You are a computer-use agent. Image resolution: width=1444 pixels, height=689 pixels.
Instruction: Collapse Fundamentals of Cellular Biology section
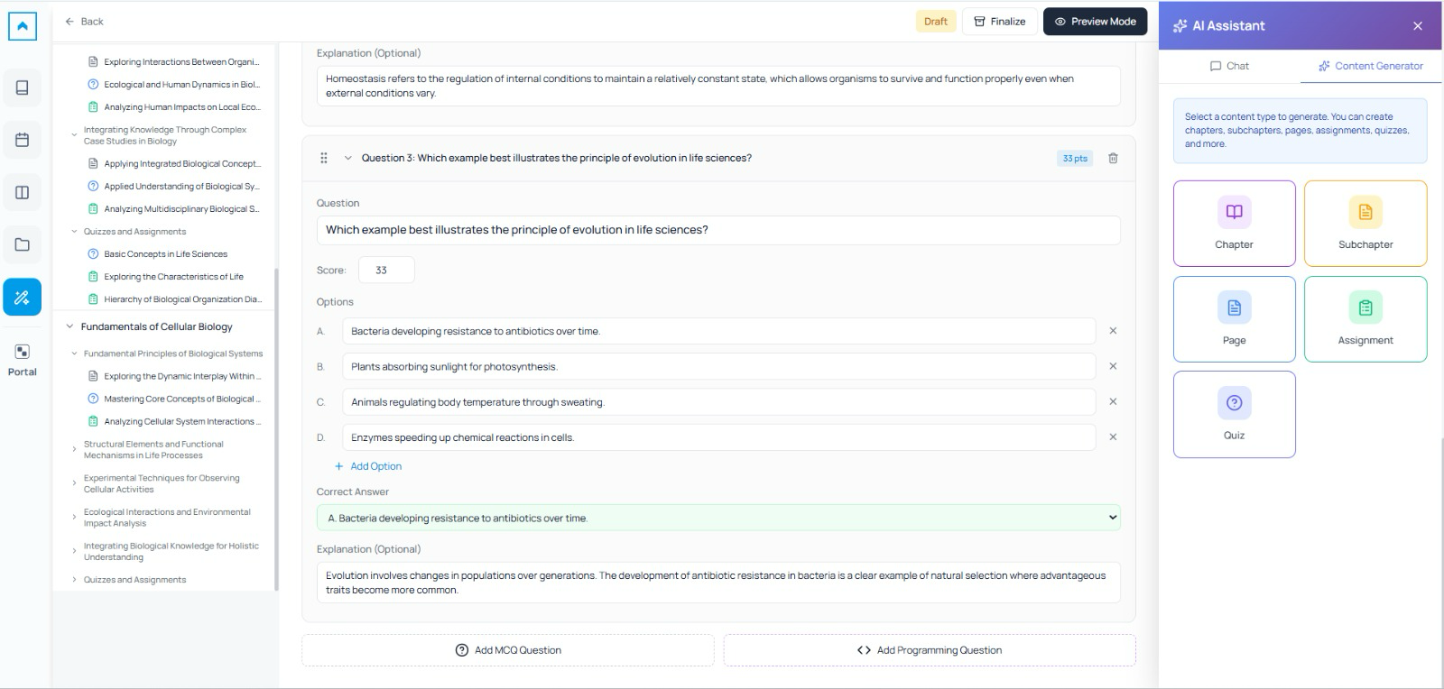(70, 326)
